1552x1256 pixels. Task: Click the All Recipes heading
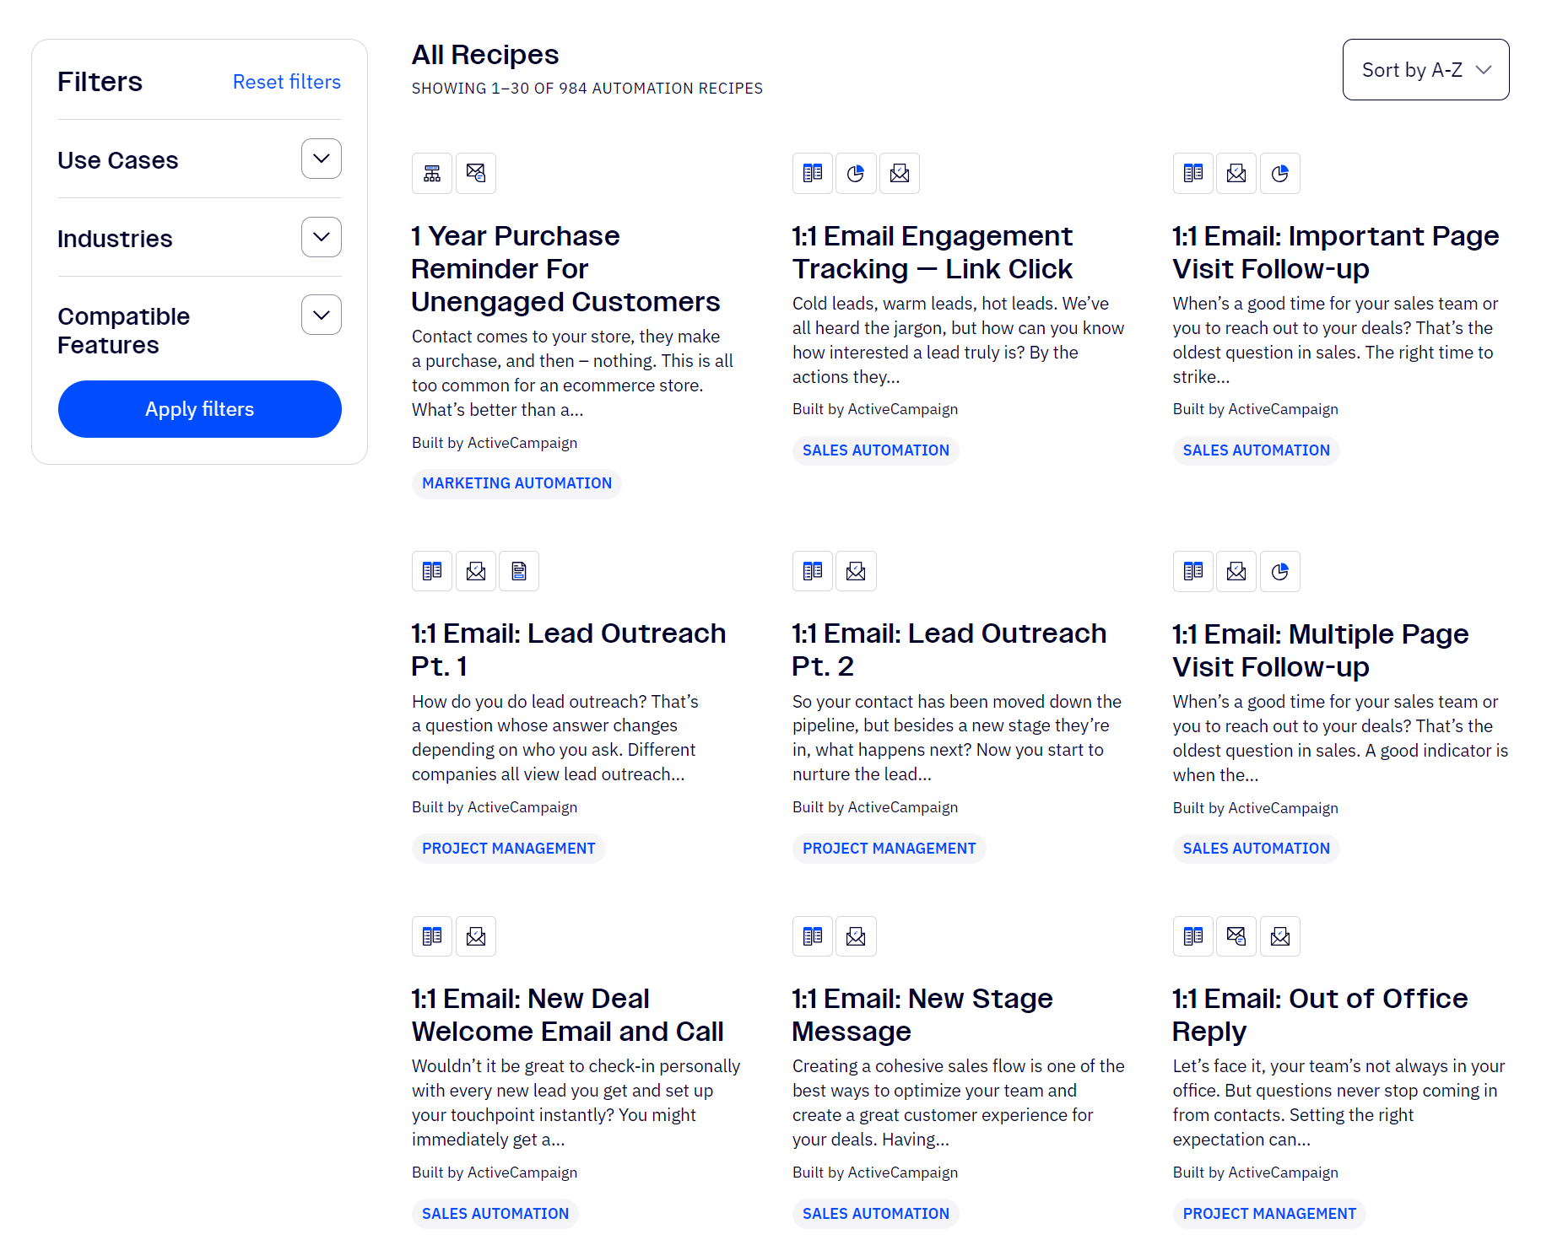click(485, 55)
